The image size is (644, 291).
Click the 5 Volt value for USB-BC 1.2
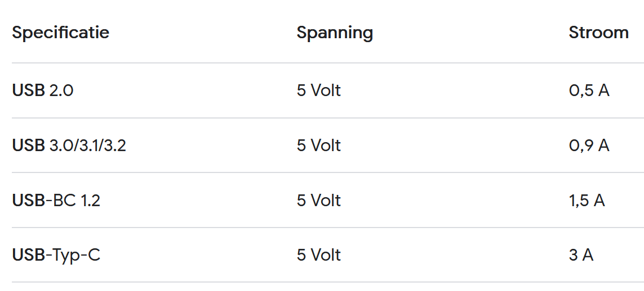[x=319, y=201]
